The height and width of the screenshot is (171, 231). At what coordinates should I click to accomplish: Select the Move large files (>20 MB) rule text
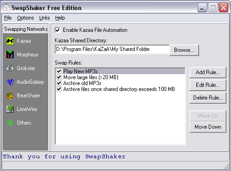point(91,77)
